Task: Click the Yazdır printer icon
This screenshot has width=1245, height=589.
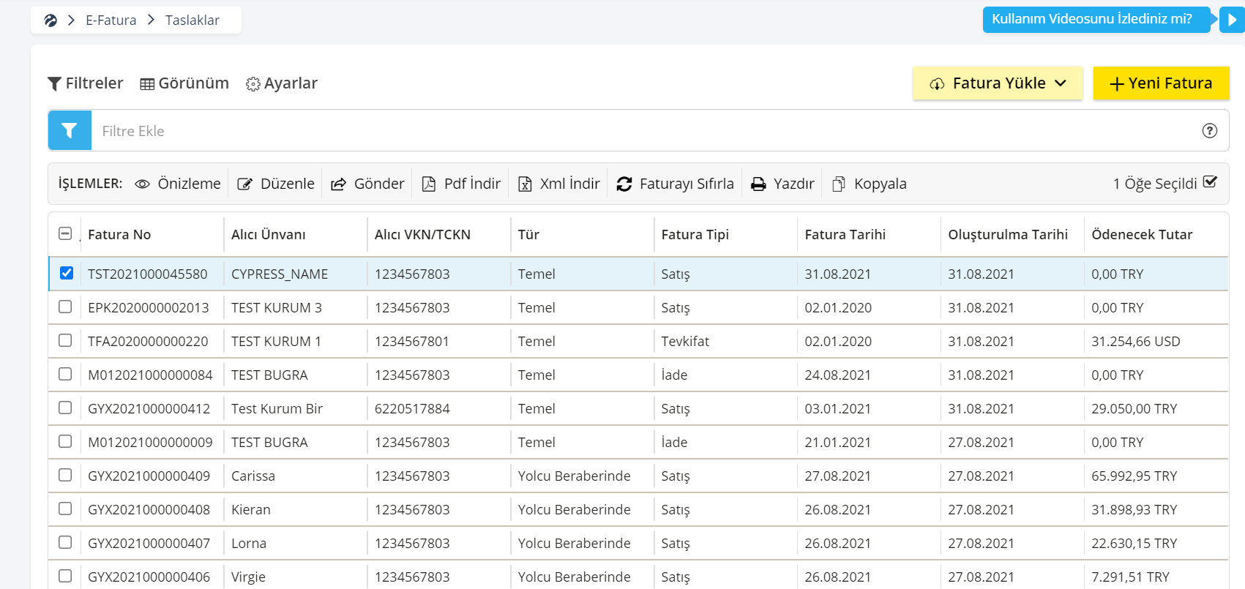Action: click(759, 184)
